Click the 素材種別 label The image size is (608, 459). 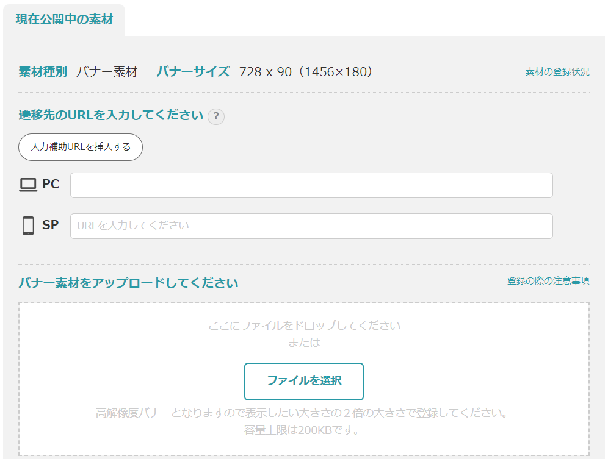(43, 72)
